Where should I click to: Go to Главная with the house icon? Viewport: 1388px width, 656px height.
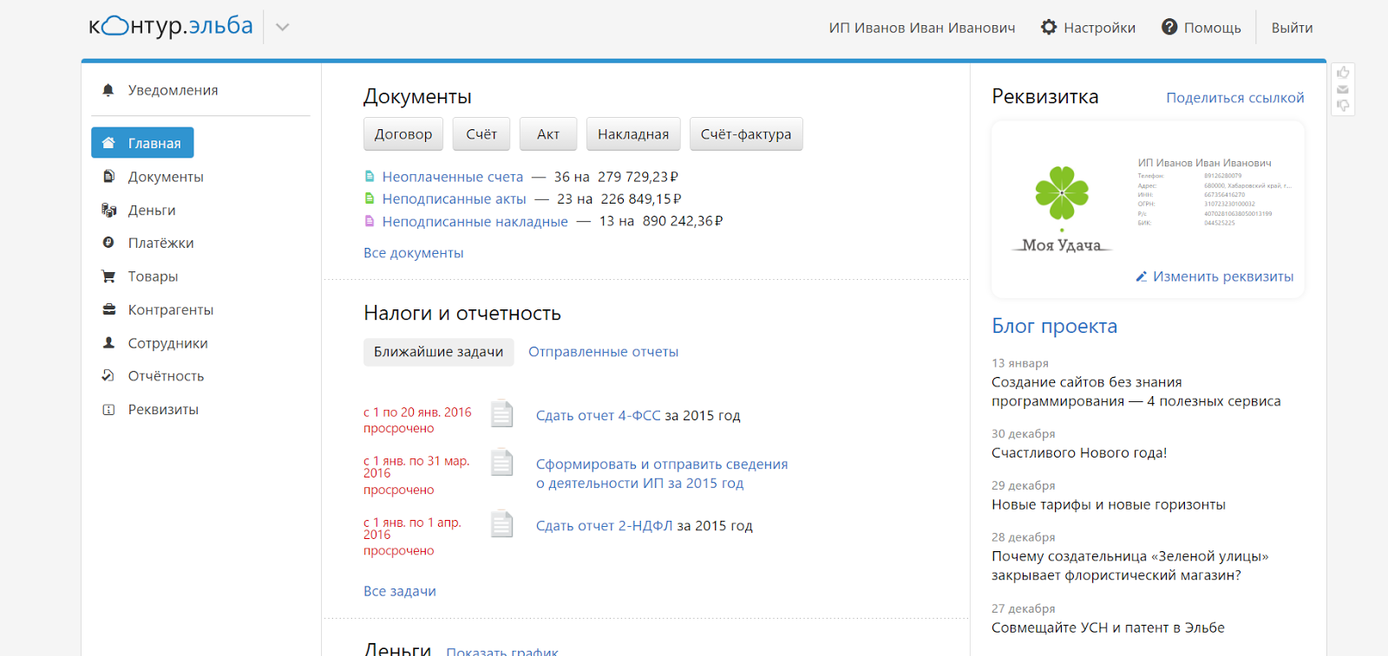coord(108,143)
